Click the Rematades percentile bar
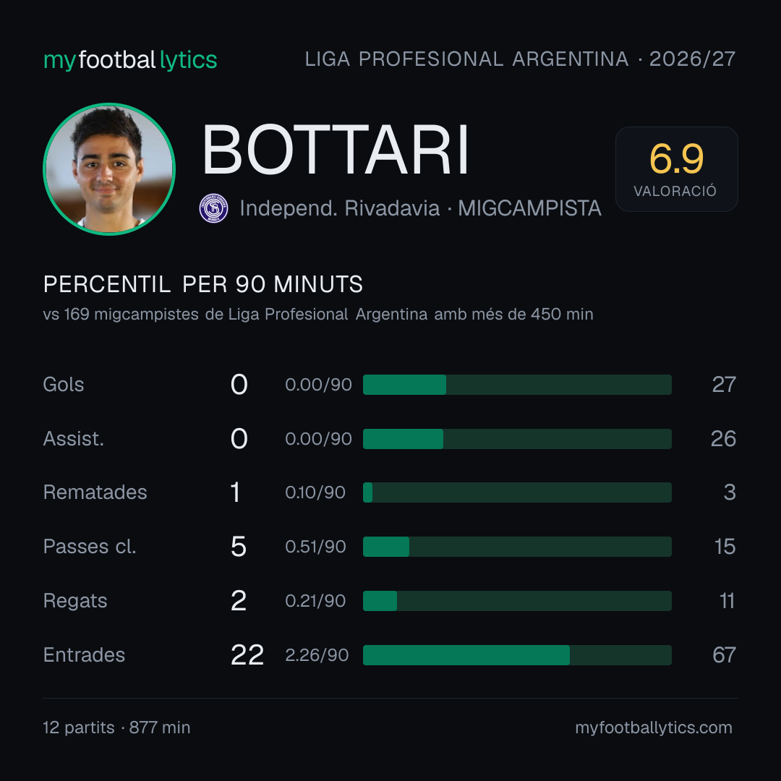Screen dimensions: 781x781 517,492
